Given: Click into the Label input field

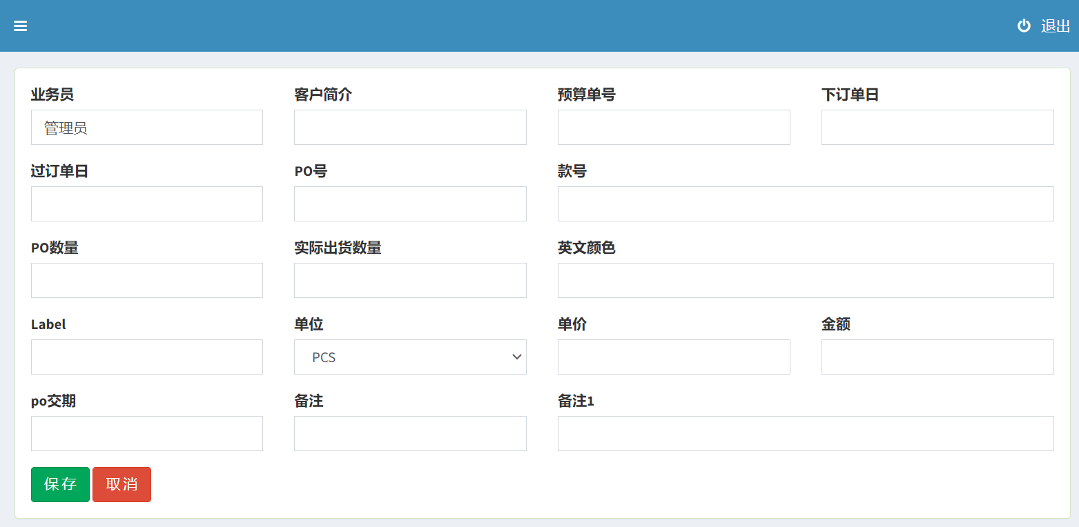Looking at the screenshot, I should (x=147, y=357).
